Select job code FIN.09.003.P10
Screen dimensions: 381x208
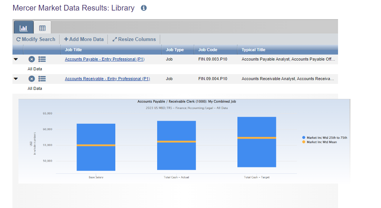(213, 59)
